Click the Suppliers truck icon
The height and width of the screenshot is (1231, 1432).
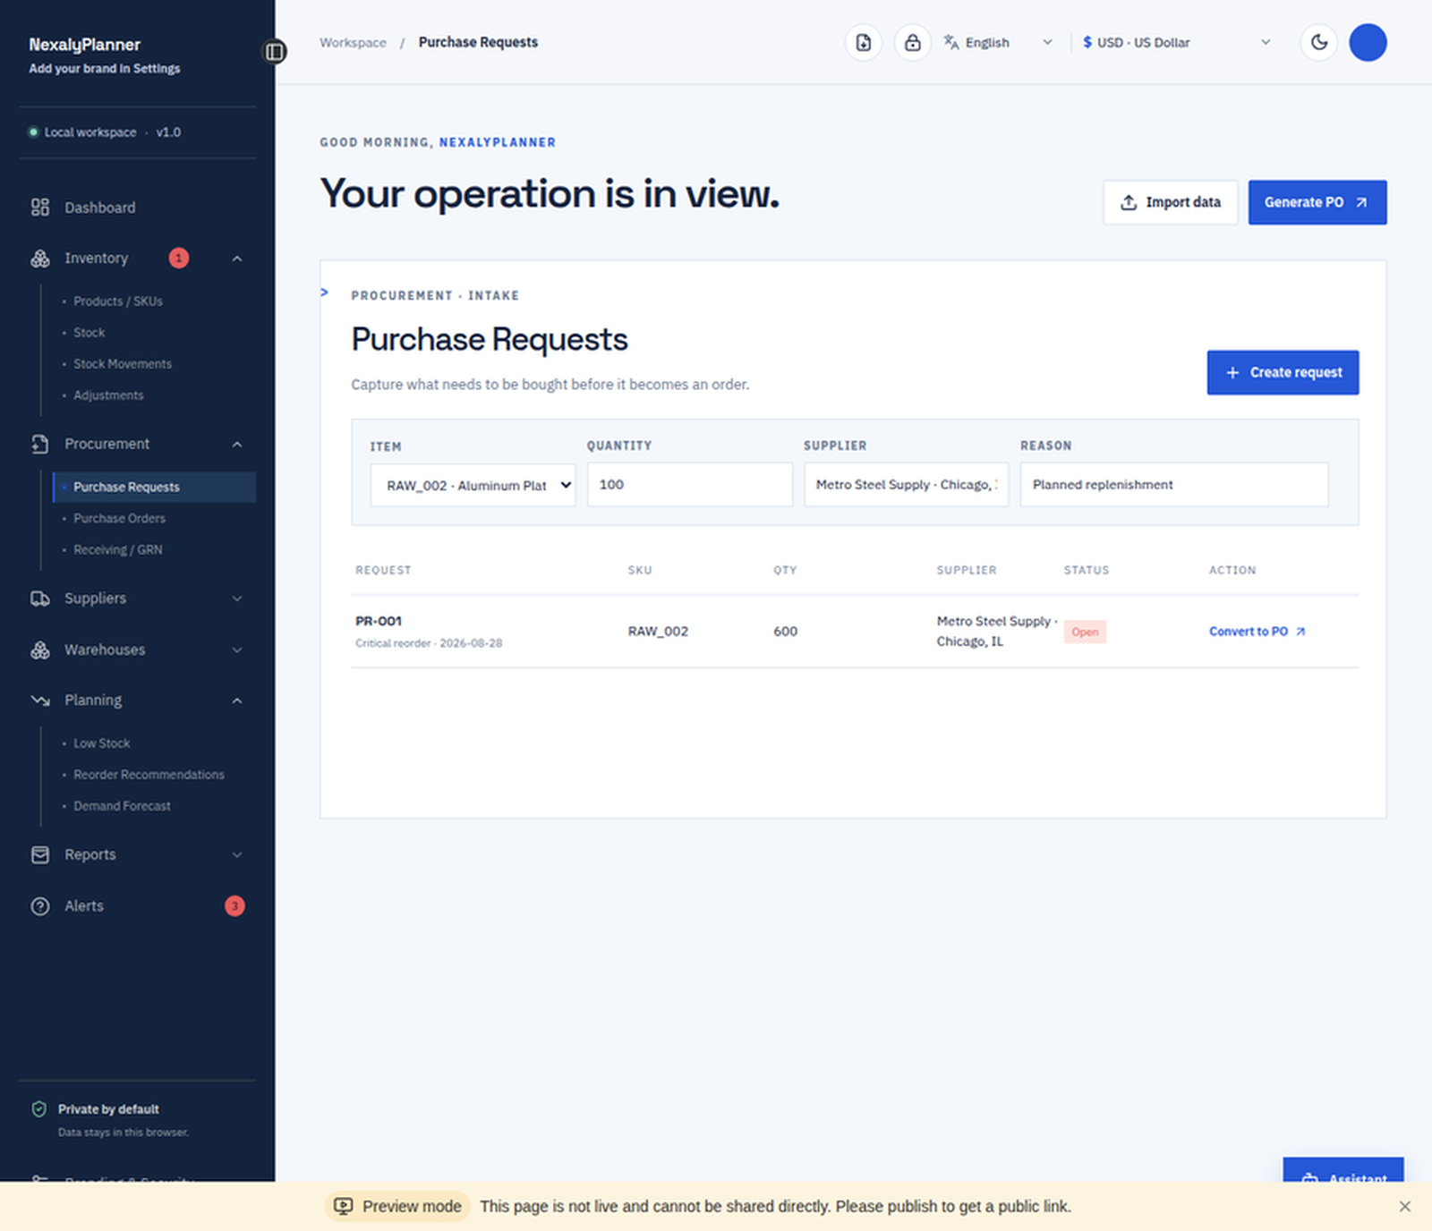click(40, 599)
